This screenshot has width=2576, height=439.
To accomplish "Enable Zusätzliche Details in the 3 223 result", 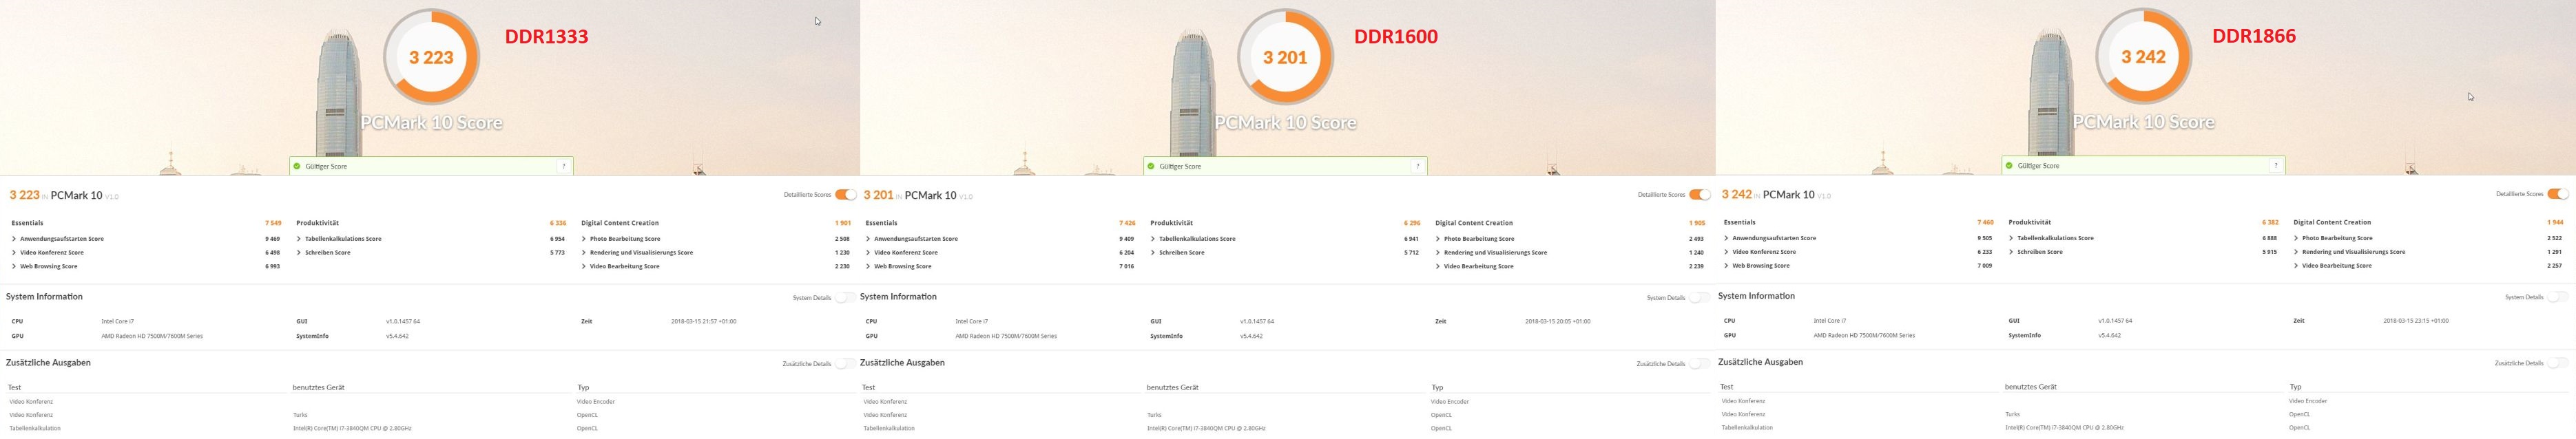I will coord(845,364).
